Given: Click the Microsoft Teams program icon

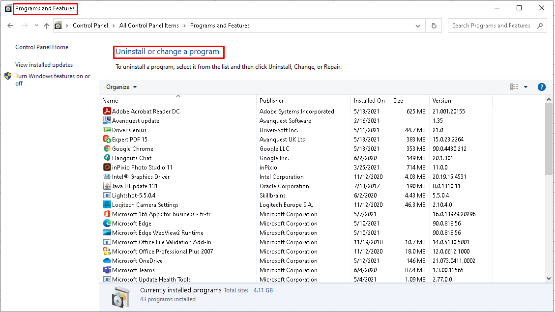Looking at the screenshot, I should pyautogui.click(x=107, y=270).
